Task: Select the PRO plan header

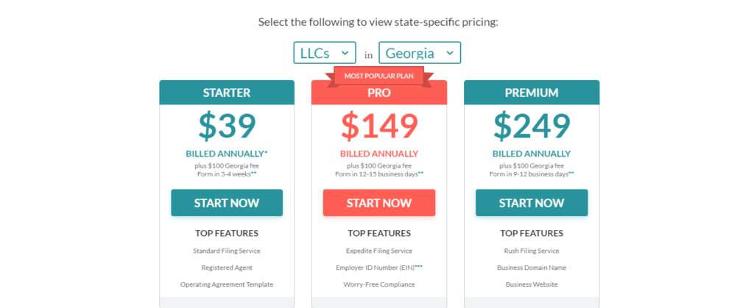Action: click(379, 93)
